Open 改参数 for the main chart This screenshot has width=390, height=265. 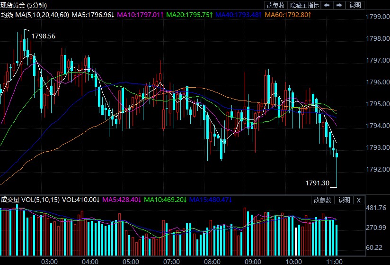click(x=275, y=5)
